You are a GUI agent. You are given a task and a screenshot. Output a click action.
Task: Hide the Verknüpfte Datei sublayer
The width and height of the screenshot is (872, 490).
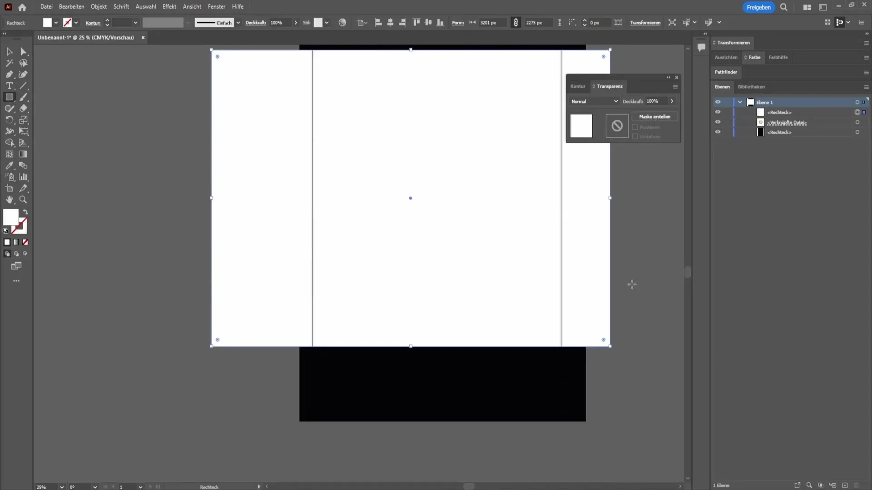coord(718,122)
